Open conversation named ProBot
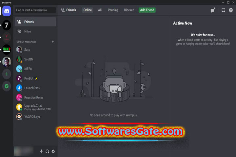Viewport: 236px width, 157px height. [35, 78]
